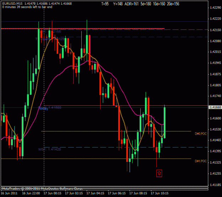Select the magenta horizontal pivot line
This screenshot has width=222, height=197.
(126, 105)
